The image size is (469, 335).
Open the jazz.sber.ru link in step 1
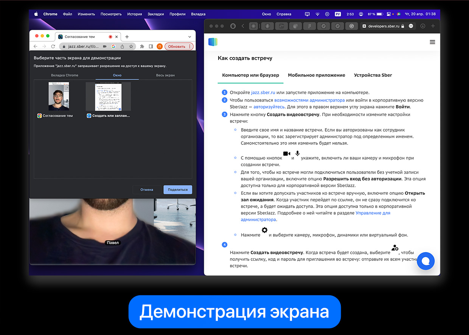pos(263,93)
